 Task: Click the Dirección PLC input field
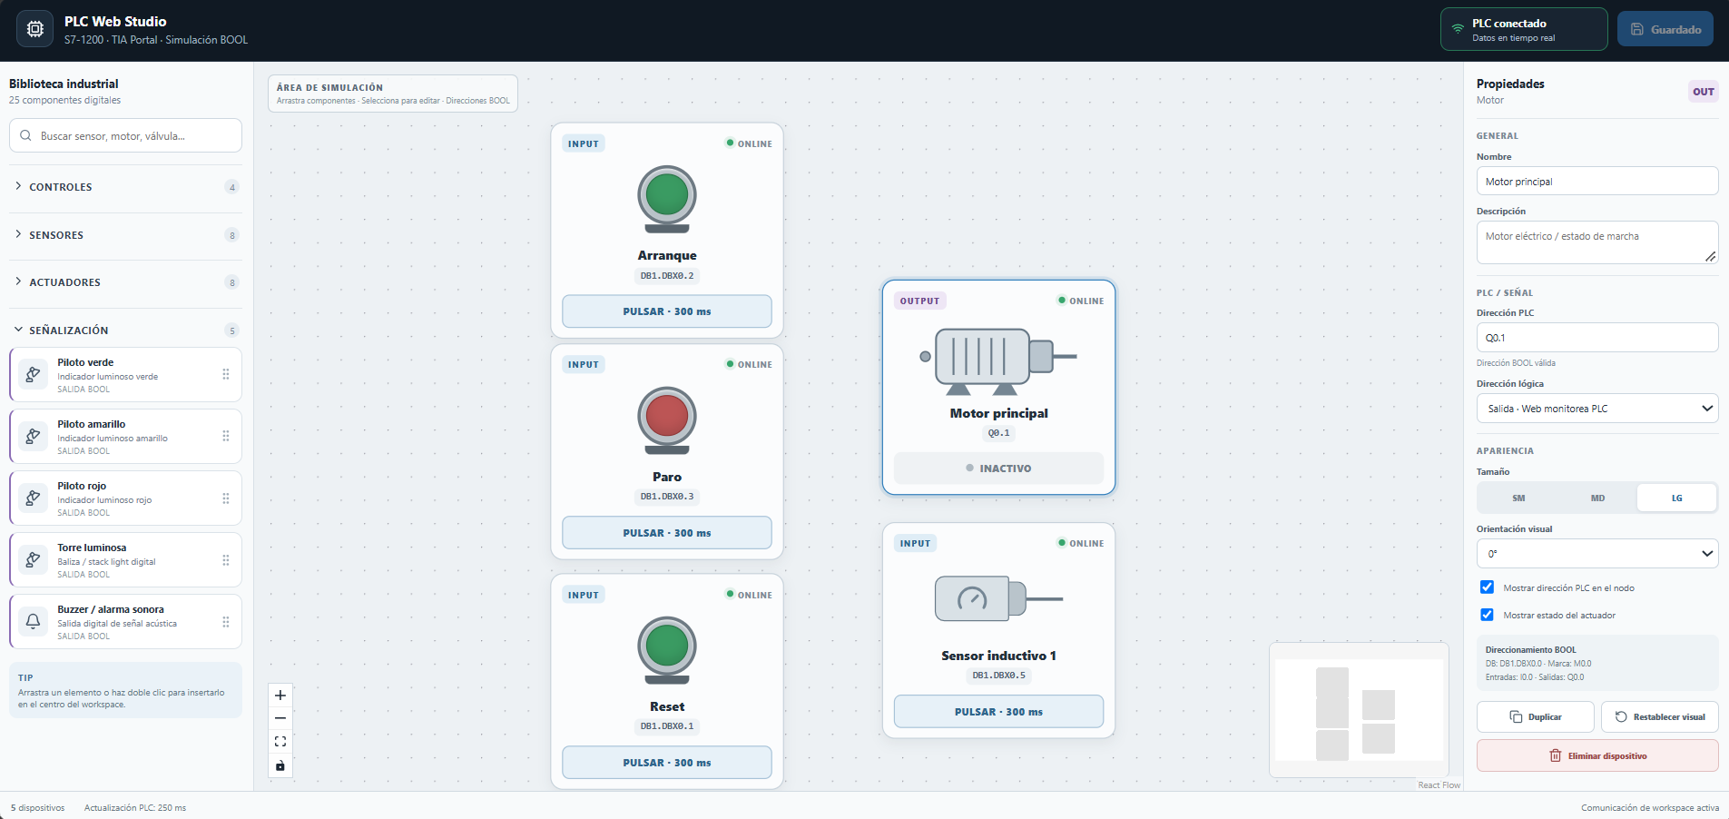(1597, 337)
